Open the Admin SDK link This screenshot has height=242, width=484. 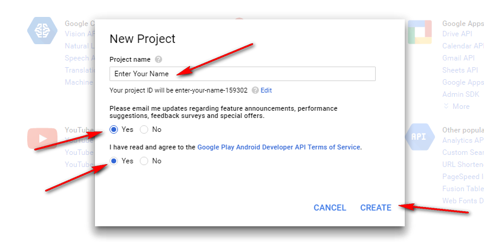coord(461,94)
